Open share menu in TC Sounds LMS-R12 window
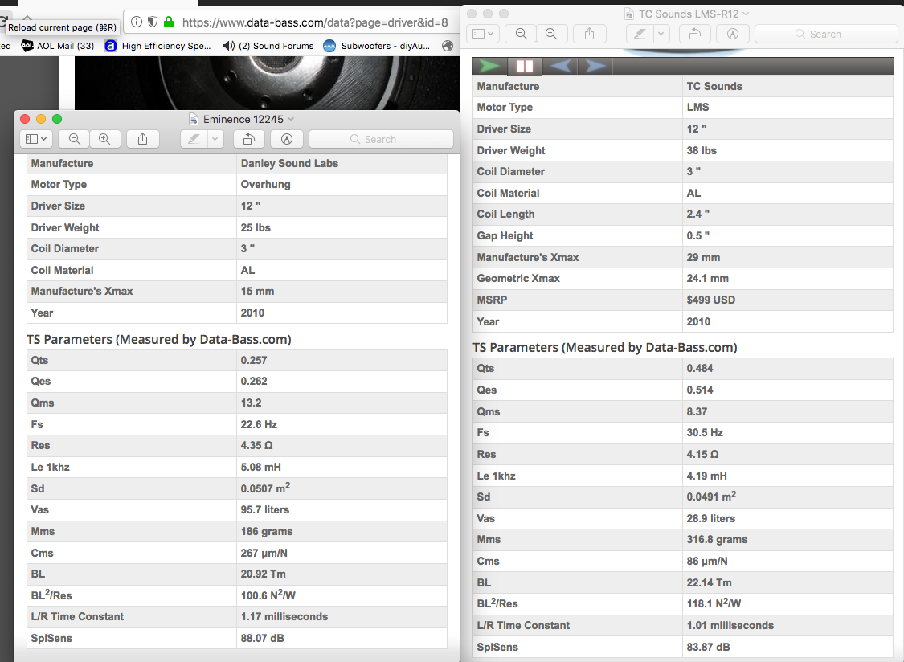 click(x=589, y=34)
